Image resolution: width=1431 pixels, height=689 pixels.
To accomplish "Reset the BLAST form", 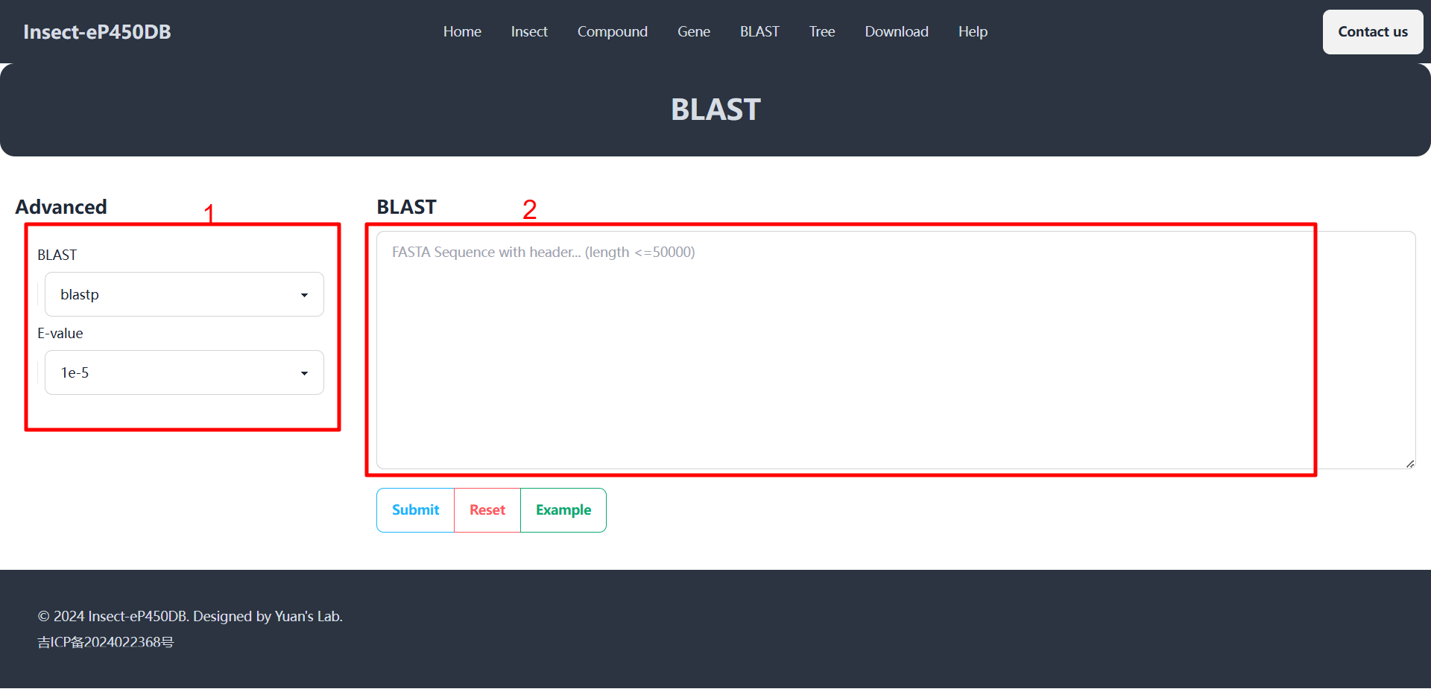I will pos(487,510).
